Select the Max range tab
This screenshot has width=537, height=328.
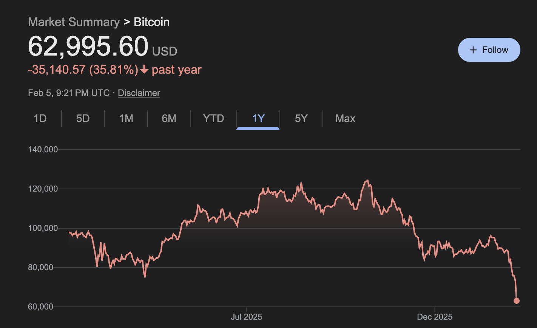346,119
